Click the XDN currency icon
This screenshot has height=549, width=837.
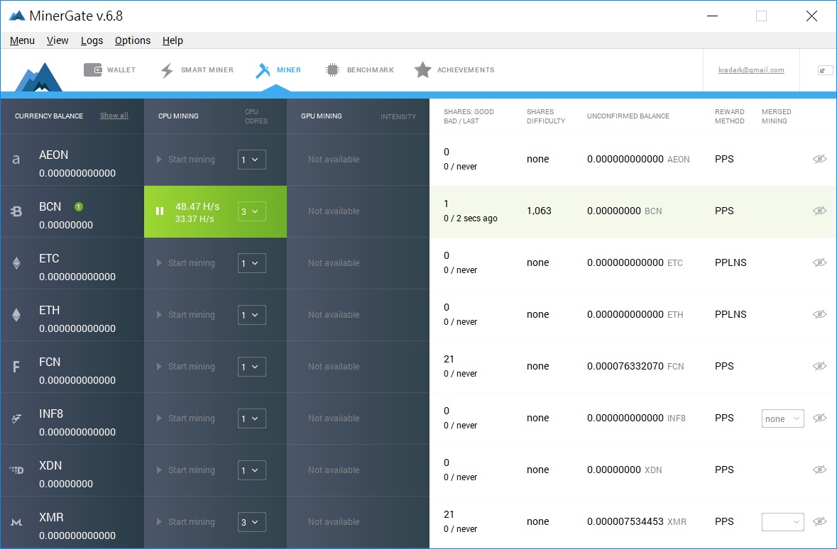click(x=16, y=470)
